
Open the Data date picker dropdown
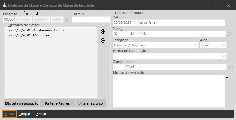pyautogui.click(x=136, y=22)
